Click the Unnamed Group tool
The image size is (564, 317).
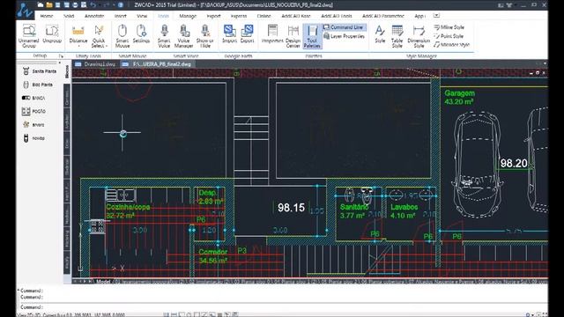pos(29,36)
